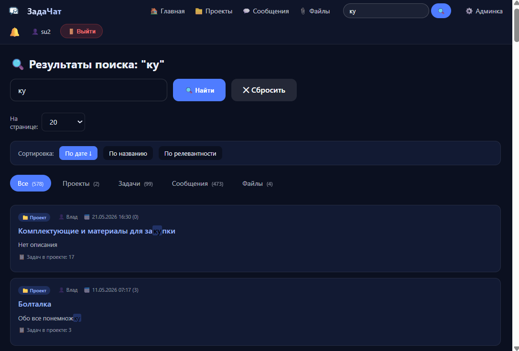Sort results По названию
Screen dimensions: 519x351
pyautogui.click(x=128, y=153)
